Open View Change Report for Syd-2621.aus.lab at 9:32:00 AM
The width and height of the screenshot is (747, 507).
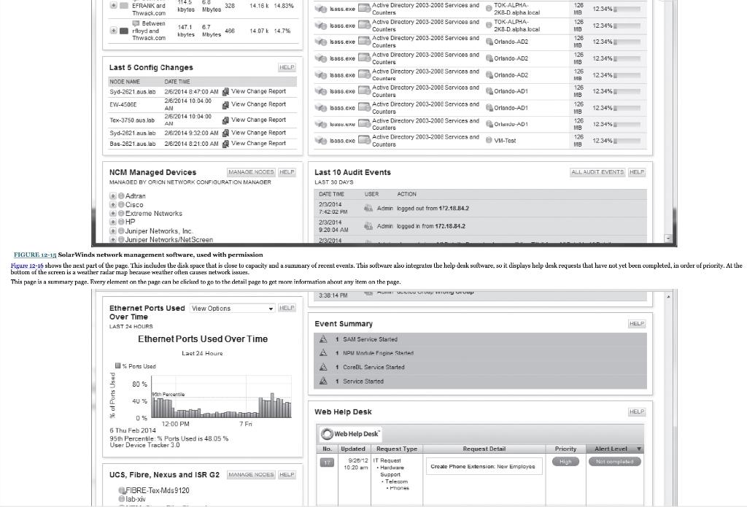pyautogui.click(x=259, y=133)
